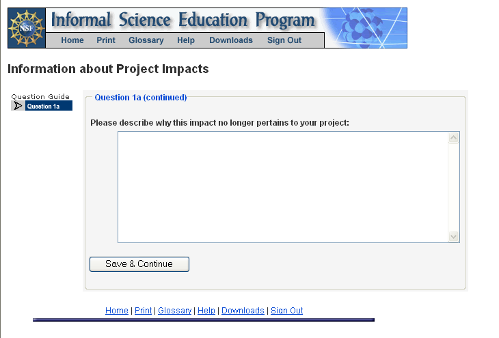The image size is (499, 338).
Task: Go to Downloads in the top menu
Action: [x=231, y=40]
